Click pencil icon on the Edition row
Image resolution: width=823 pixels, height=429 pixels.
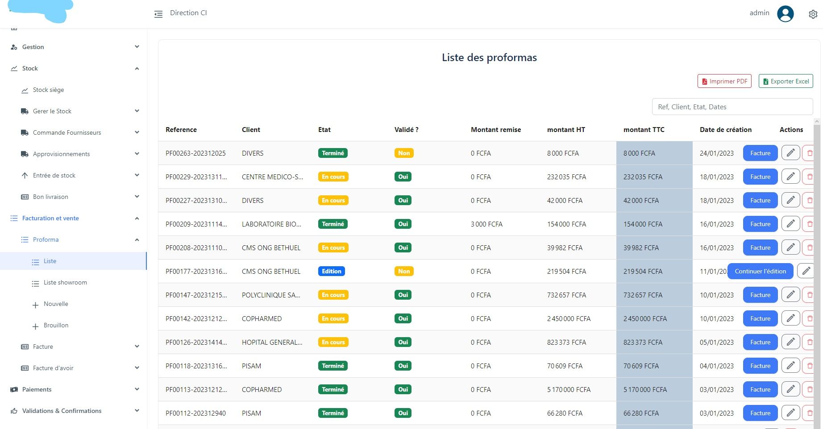click(806, 271)
